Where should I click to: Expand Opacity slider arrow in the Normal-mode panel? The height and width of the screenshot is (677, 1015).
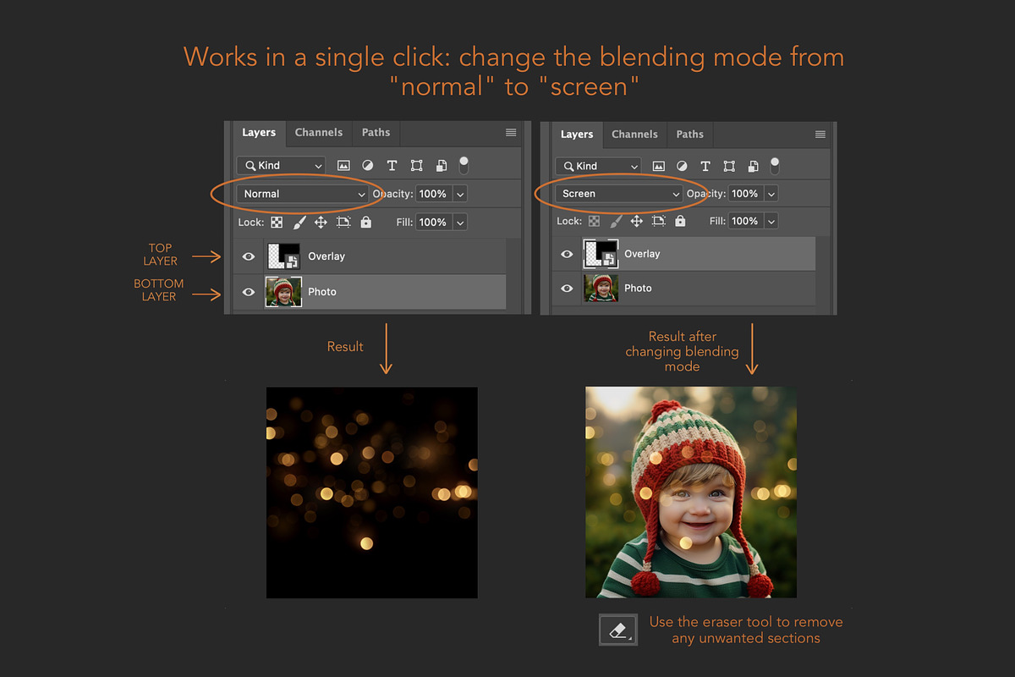pos(460,194)
